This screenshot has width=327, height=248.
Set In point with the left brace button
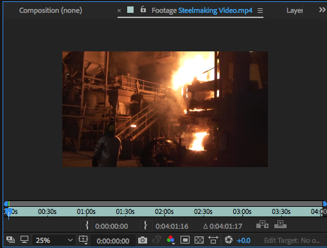[x=87, y=226]
